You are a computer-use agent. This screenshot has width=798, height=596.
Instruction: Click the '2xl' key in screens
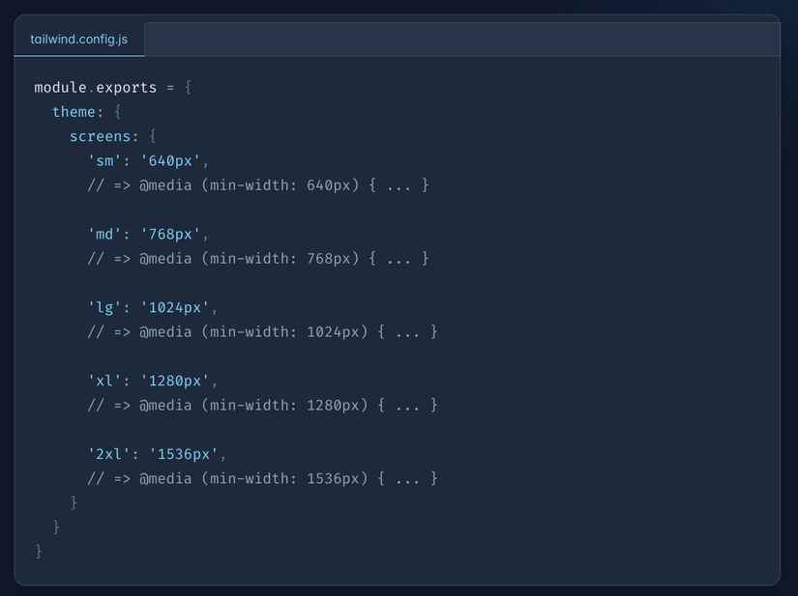point(109,454)
